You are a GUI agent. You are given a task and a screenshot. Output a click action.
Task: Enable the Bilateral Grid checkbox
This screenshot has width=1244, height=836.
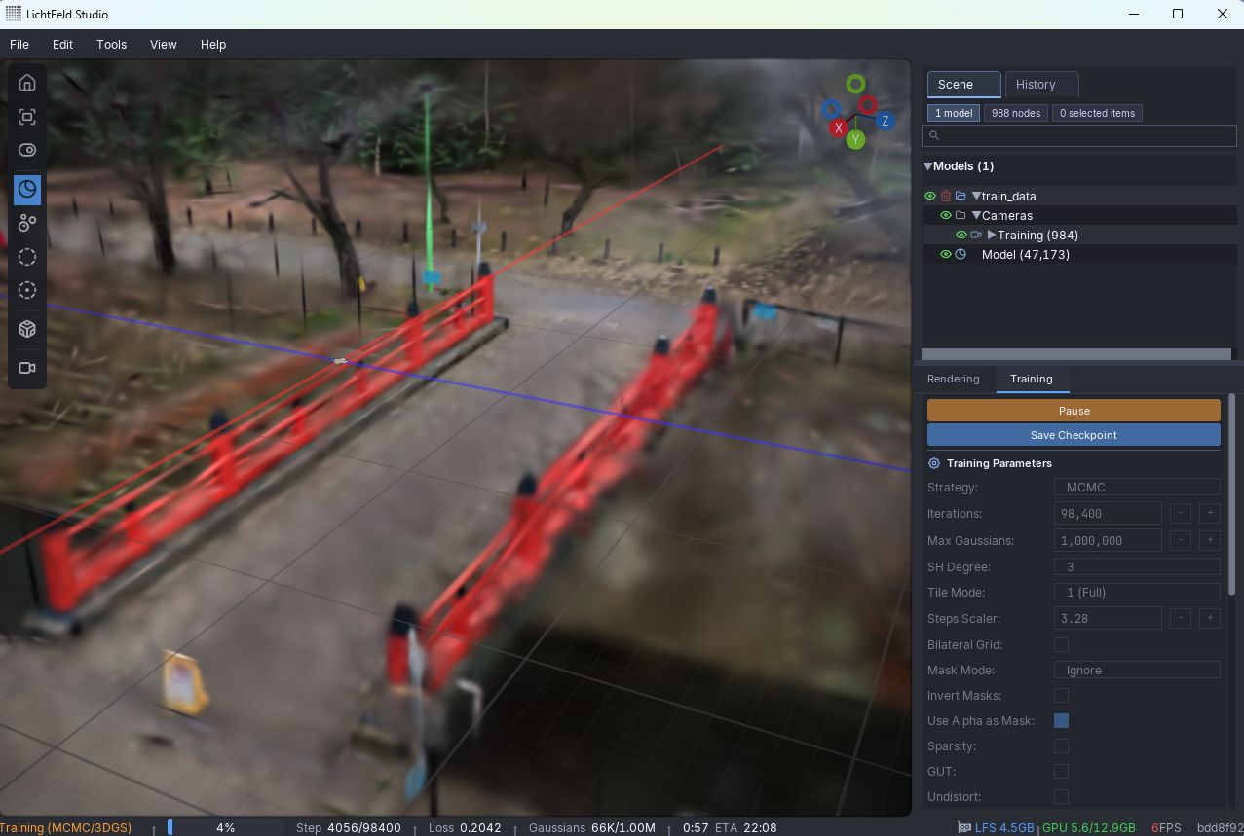click(1061, 644)
